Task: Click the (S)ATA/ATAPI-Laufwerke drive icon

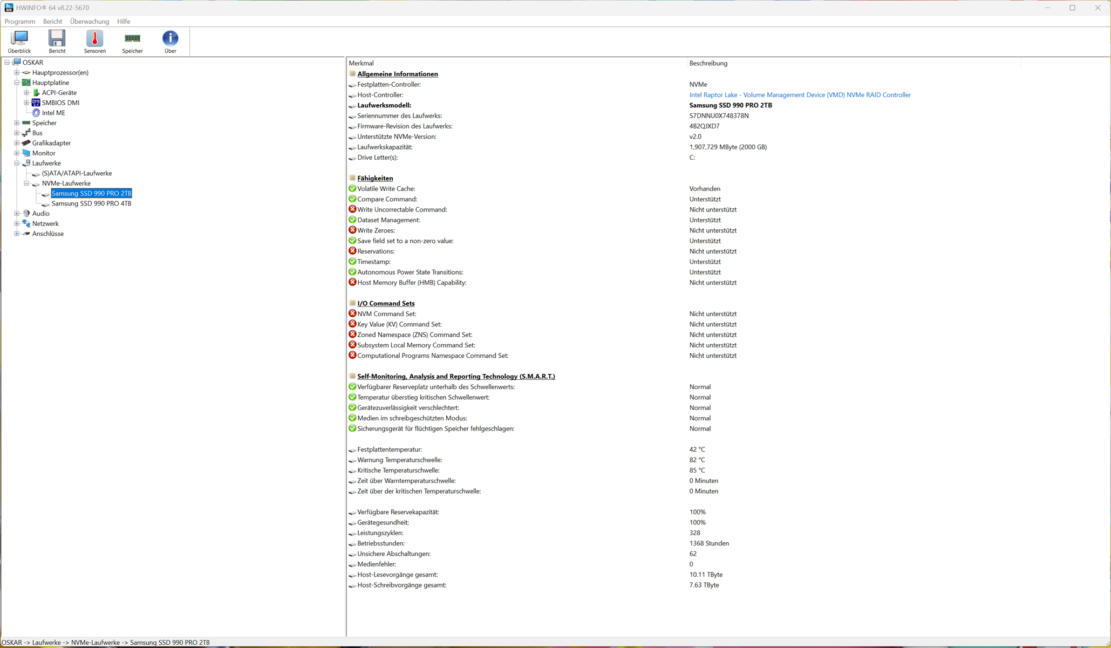Action: pos(36,174)
